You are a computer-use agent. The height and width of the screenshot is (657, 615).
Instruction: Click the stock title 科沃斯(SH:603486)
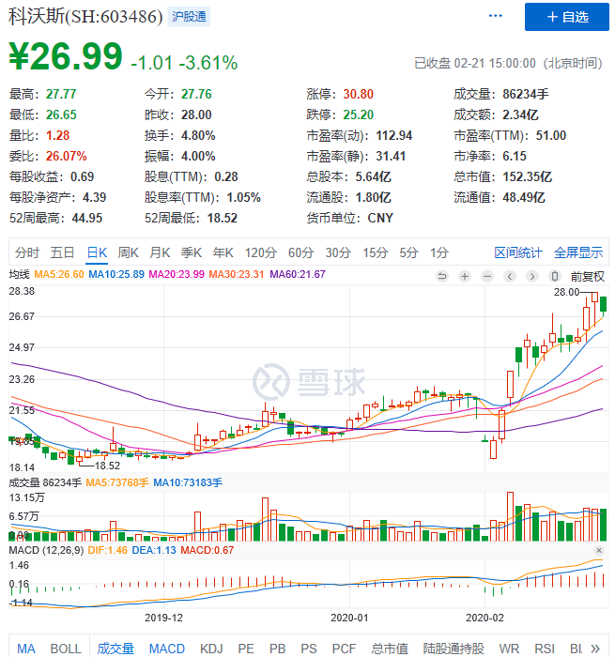click(x=85, y=17)
